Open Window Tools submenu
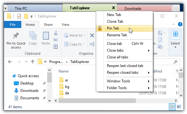Image resolution: width=187 pixels, height=114 pixels. coord(124,81)
